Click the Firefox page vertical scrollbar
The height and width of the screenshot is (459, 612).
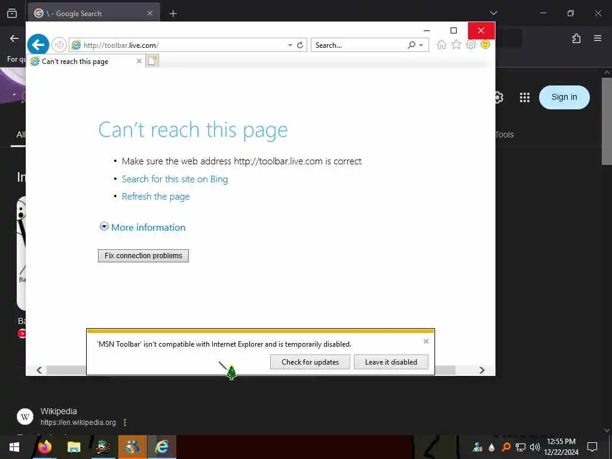tap(607, 122)
